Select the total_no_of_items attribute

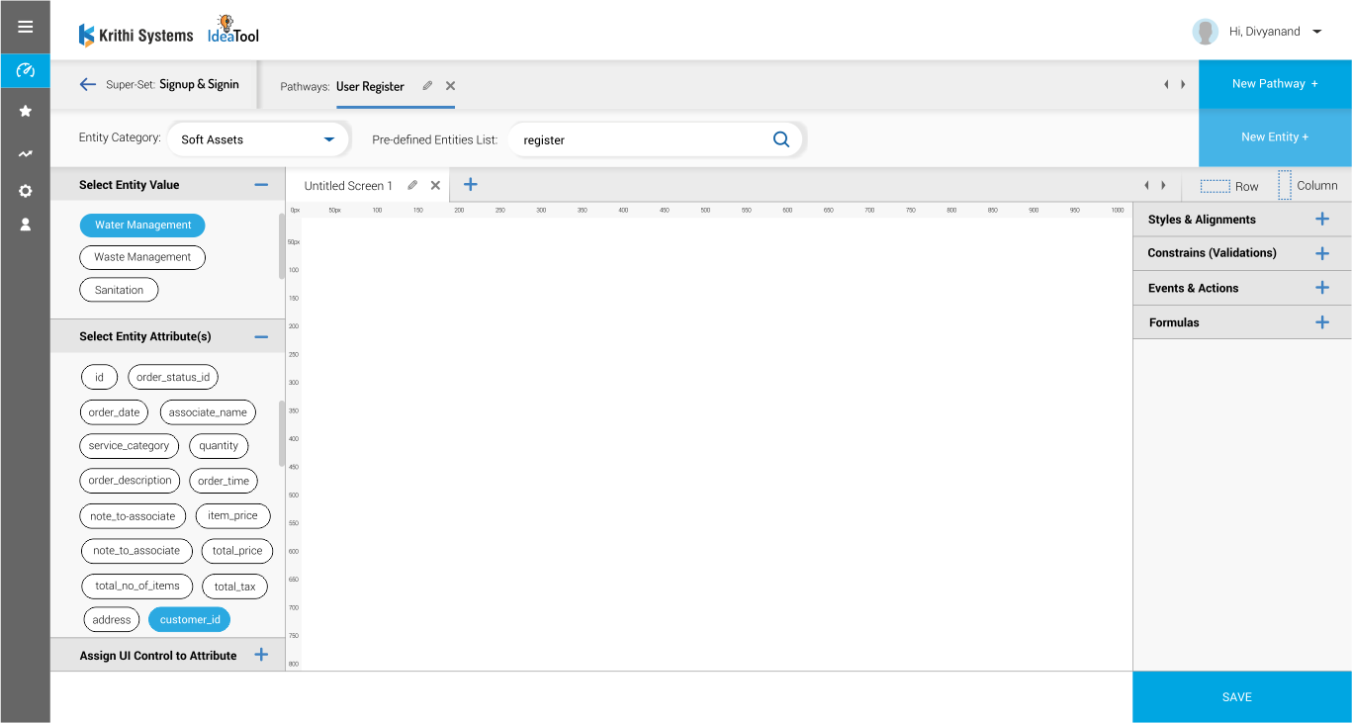point(137,587)
